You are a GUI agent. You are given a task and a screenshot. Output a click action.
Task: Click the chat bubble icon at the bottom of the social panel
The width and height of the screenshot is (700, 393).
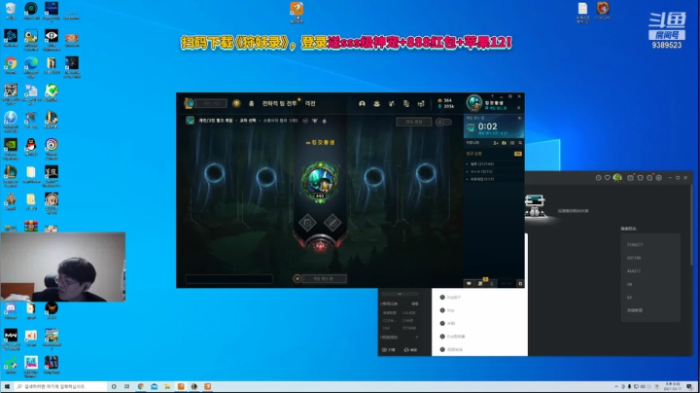coord(469,283)
